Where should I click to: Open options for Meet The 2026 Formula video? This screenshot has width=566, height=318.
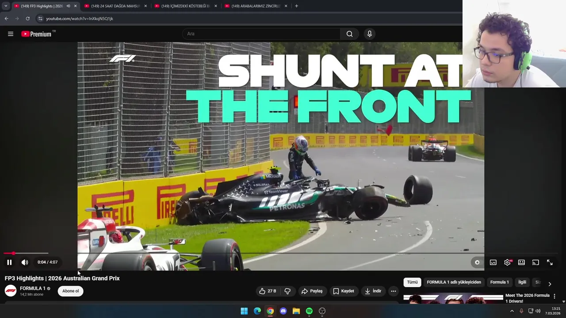click(554, 296)
